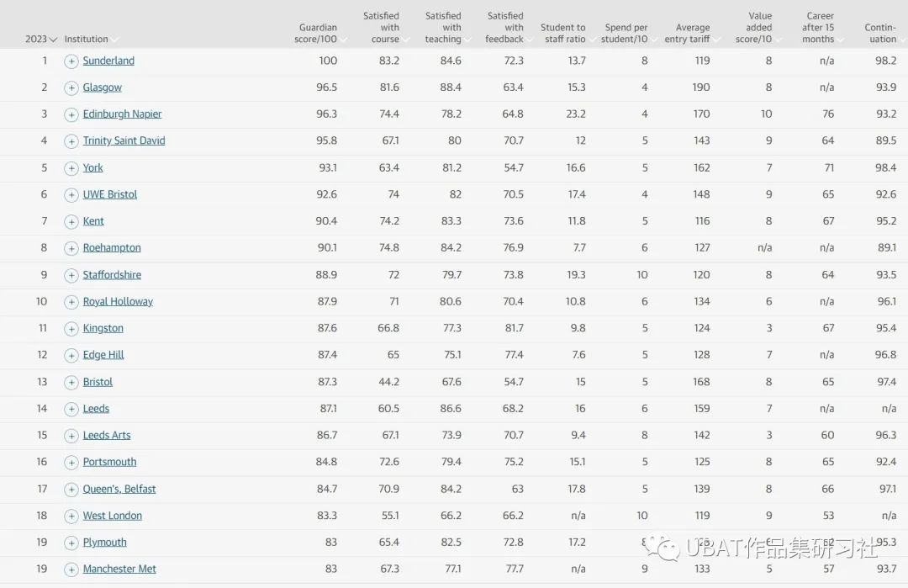
Task: Sort table by Institution header
Action: pyautogui.click(x=90, y=39)
